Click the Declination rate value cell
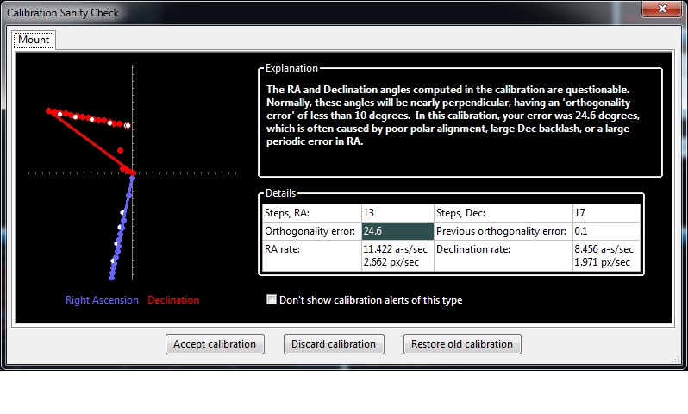 click(606, 255)
